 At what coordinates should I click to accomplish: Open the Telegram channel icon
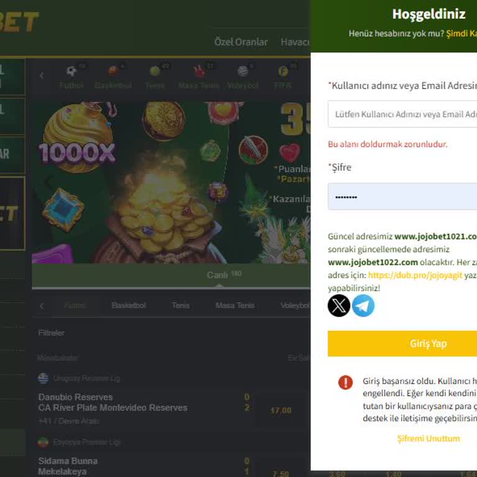[x=363, y=306]
